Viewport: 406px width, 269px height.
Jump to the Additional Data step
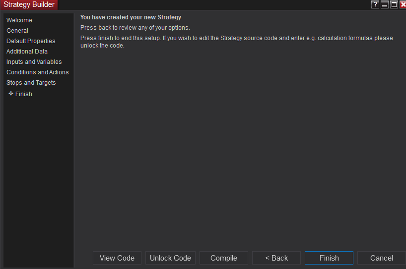pos(27,52)
